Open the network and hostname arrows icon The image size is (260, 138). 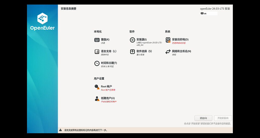(x=168, y=52)
